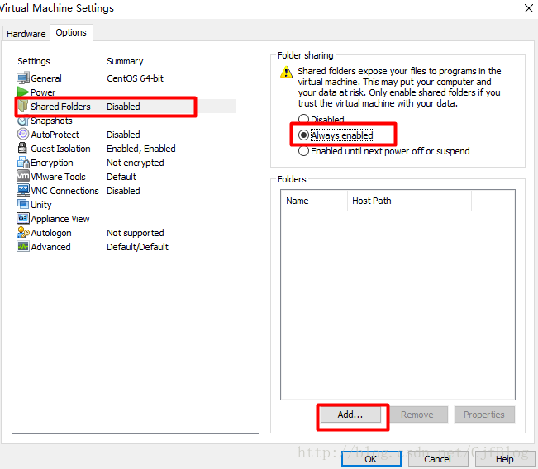Image resolution: width=538 pixels, height=469 pixels.
Task: Click the Host Path column header
Action: (410, 201)
